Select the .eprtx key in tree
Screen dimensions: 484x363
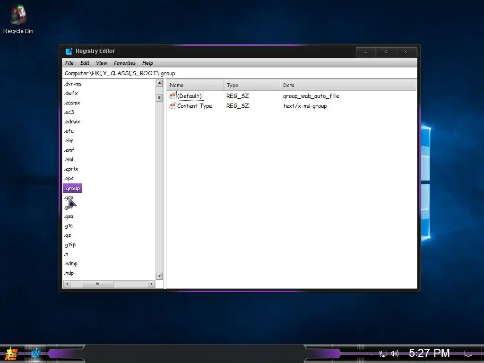[71, 169]
